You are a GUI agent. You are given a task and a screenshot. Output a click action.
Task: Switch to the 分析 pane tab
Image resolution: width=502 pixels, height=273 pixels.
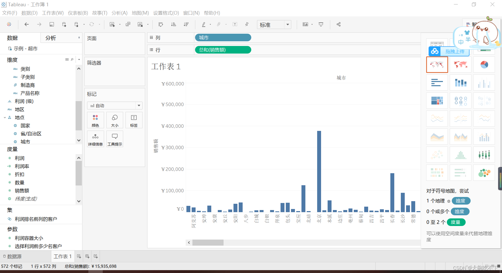tap(51, 38)
